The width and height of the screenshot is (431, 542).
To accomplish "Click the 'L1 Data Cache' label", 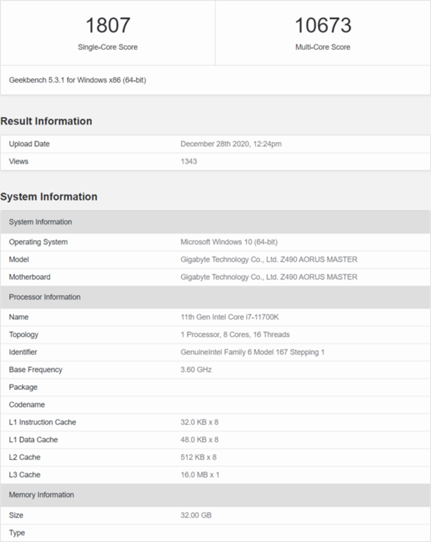I will click(33, 440).
